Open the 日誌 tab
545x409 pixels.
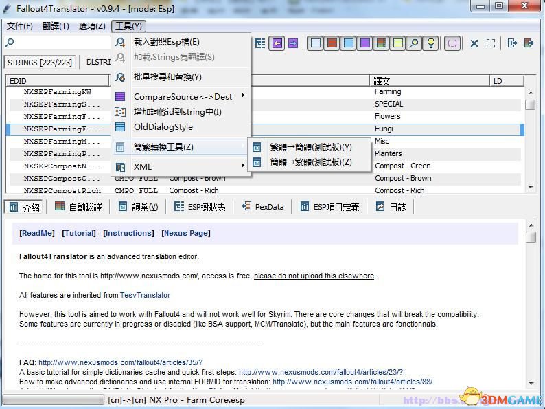(391, 207)
